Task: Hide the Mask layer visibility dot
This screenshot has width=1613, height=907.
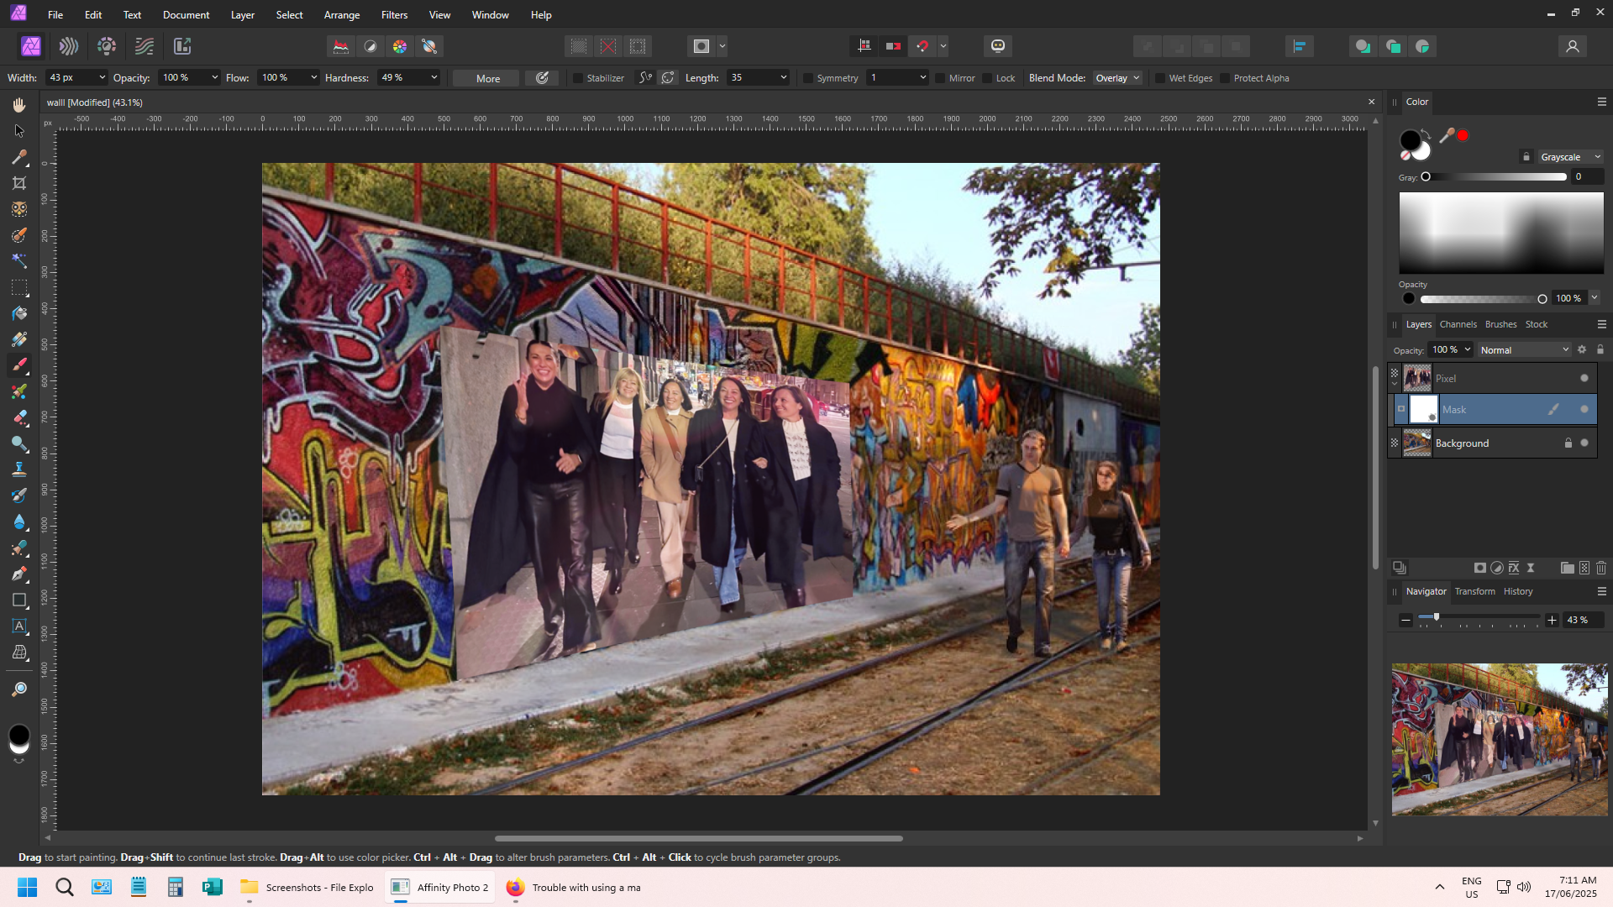Action: pos(1584,409)
